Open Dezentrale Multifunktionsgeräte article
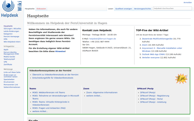 (x=157, y=39)
